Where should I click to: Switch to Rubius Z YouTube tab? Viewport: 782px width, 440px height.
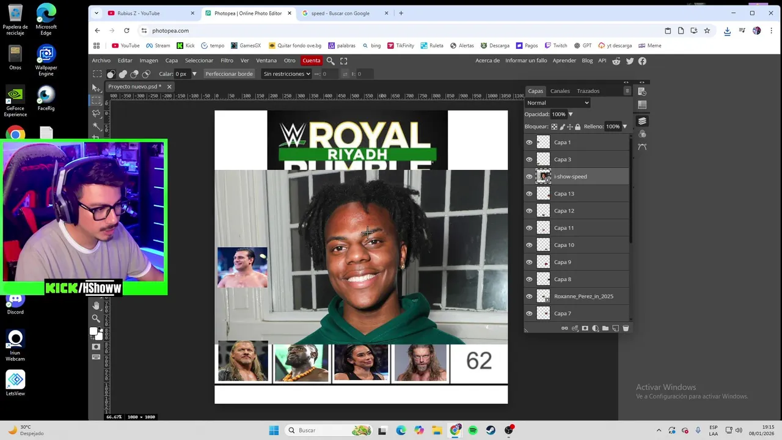[152, 13]
